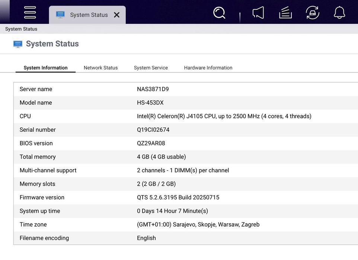
Task: Open the System Service tab
Action: pyautogui.click(x=151, y=68)
